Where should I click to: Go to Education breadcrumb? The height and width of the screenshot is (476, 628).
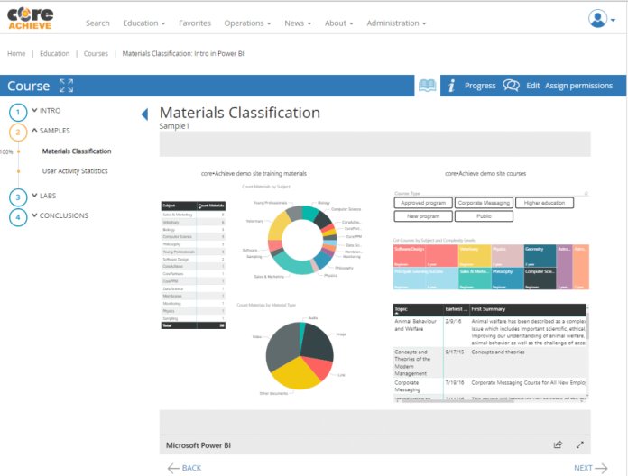54,53
